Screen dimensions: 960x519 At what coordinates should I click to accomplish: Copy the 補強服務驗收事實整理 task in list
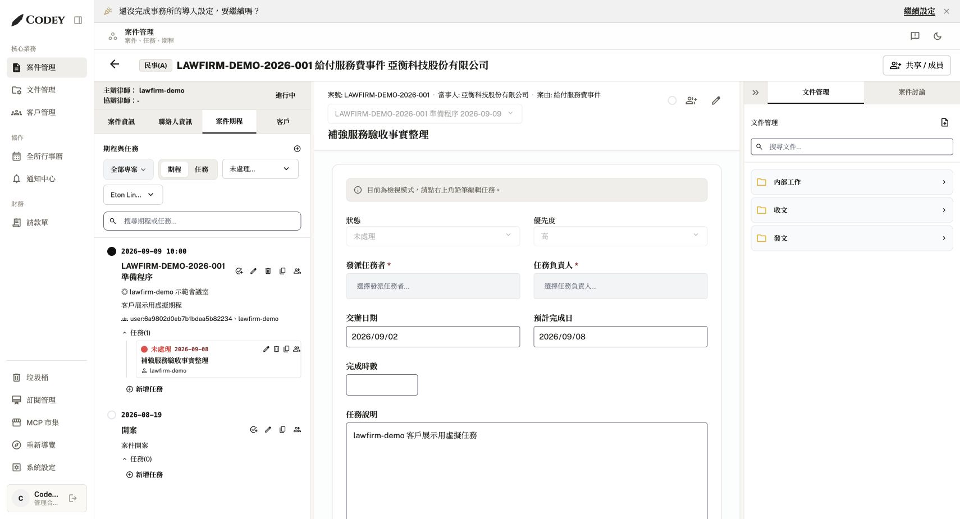click(286, 349)
